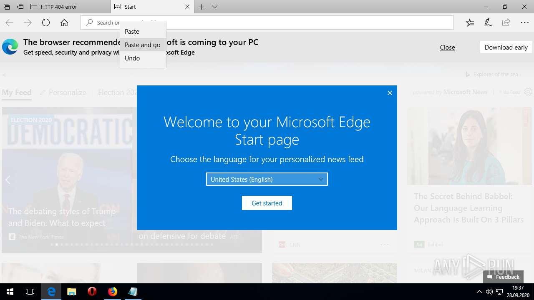The height and width of the screenshot is (300, 534).
Task: Launch Opera from the taskbar
Action: click(92, 292)
